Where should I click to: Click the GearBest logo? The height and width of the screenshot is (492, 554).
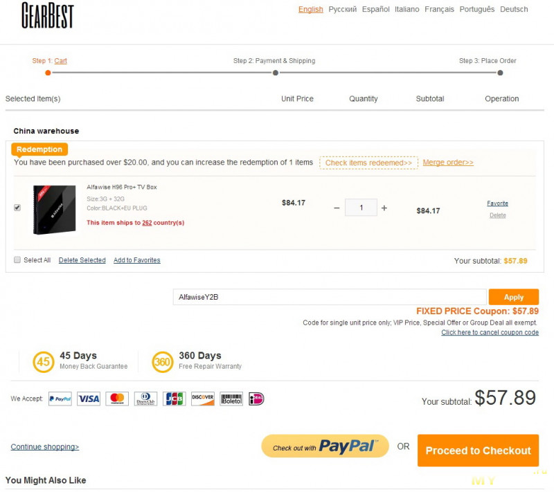pos(47,15)
